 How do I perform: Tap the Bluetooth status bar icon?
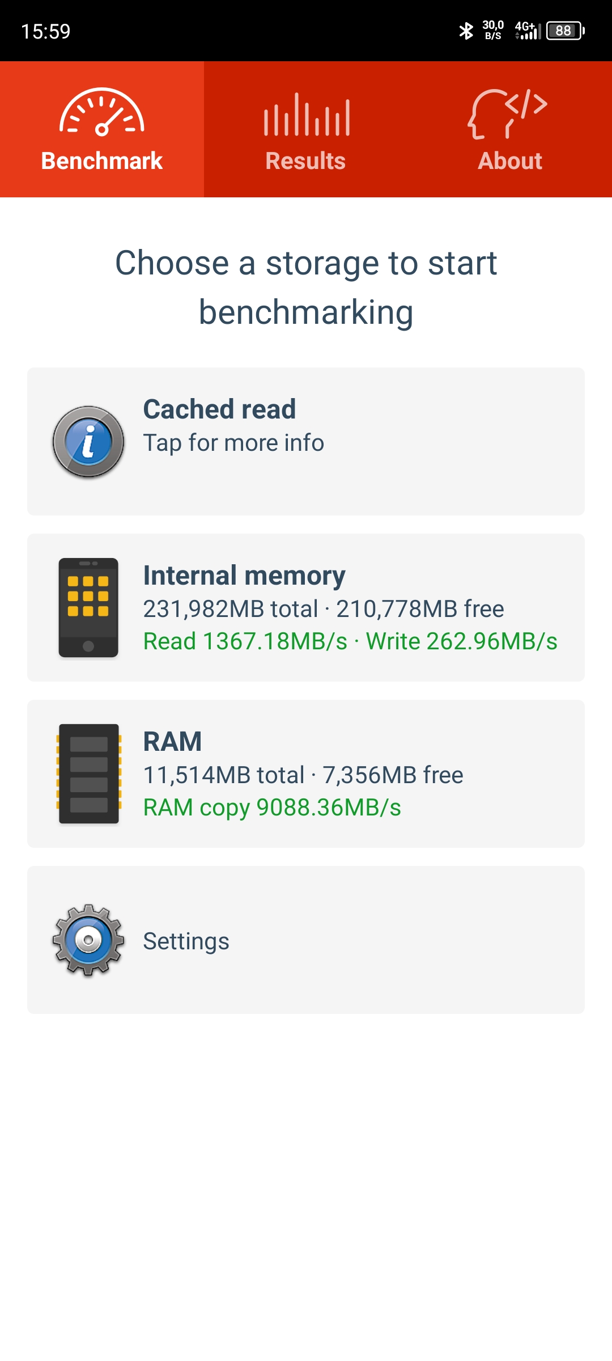466,31
